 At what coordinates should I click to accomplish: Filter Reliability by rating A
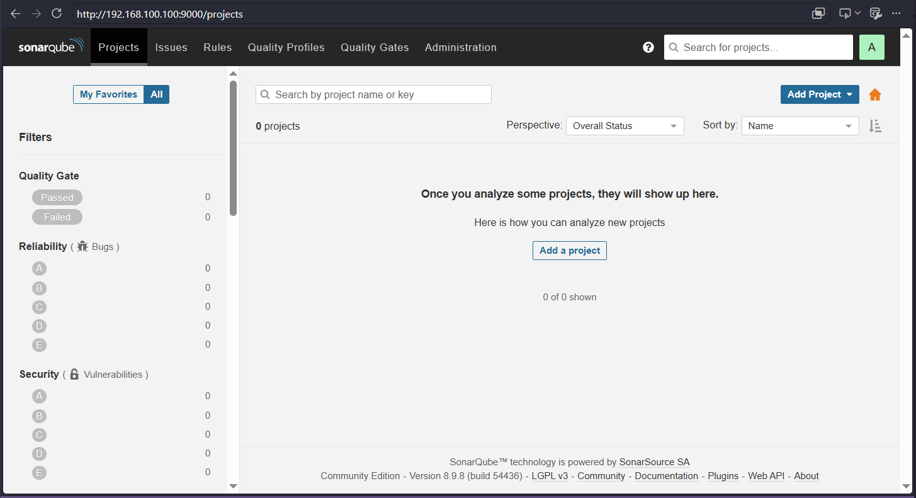click(x=40, y=269)
